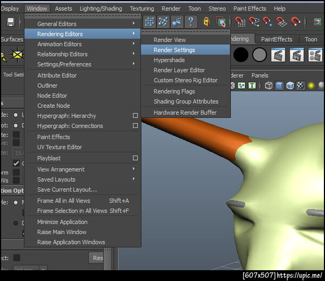Screen dimensions: 325x281
Task: Collapse the toolbar section handle left of the snap magnets
Action: click(x=230, y=22)
